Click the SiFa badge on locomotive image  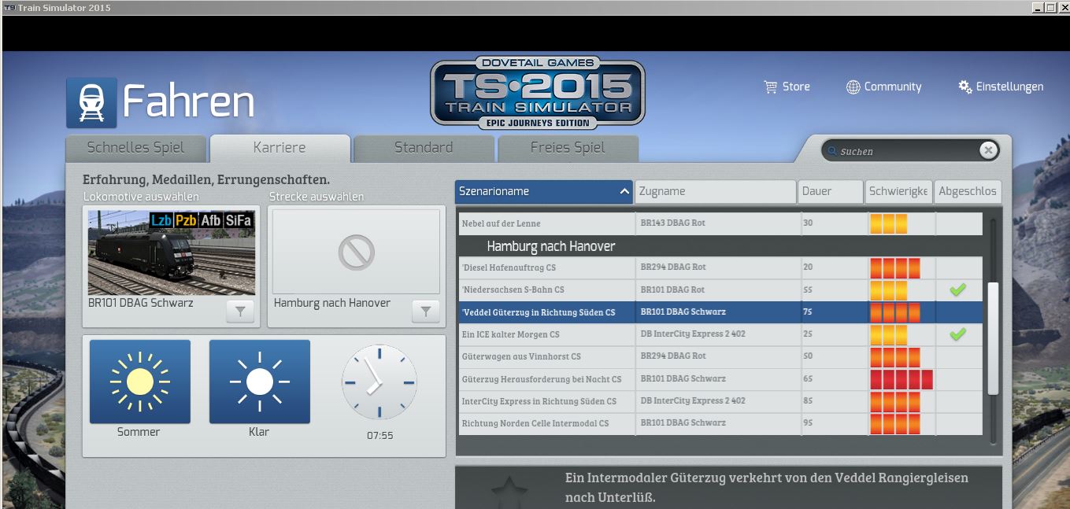point(239,220)
